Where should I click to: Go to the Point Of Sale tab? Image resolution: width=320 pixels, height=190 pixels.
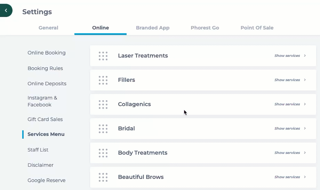[x=257, y=28]
